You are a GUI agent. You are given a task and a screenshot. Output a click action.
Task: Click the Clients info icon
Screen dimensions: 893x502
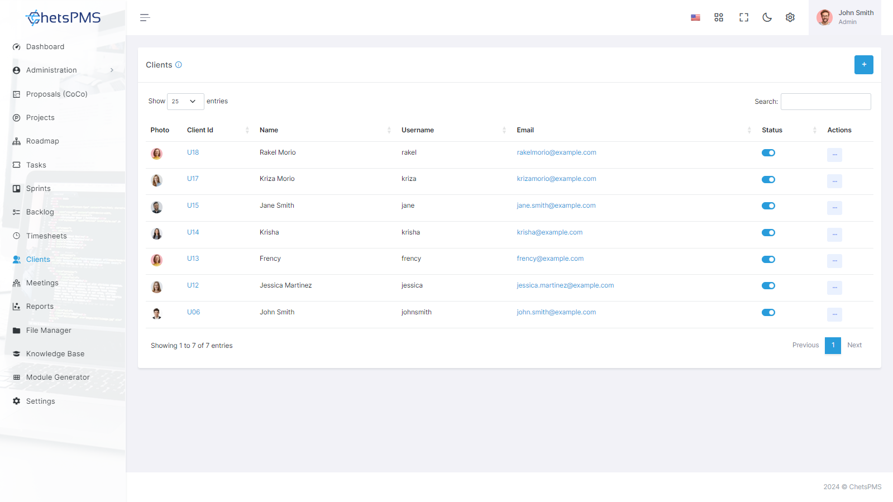179,65
